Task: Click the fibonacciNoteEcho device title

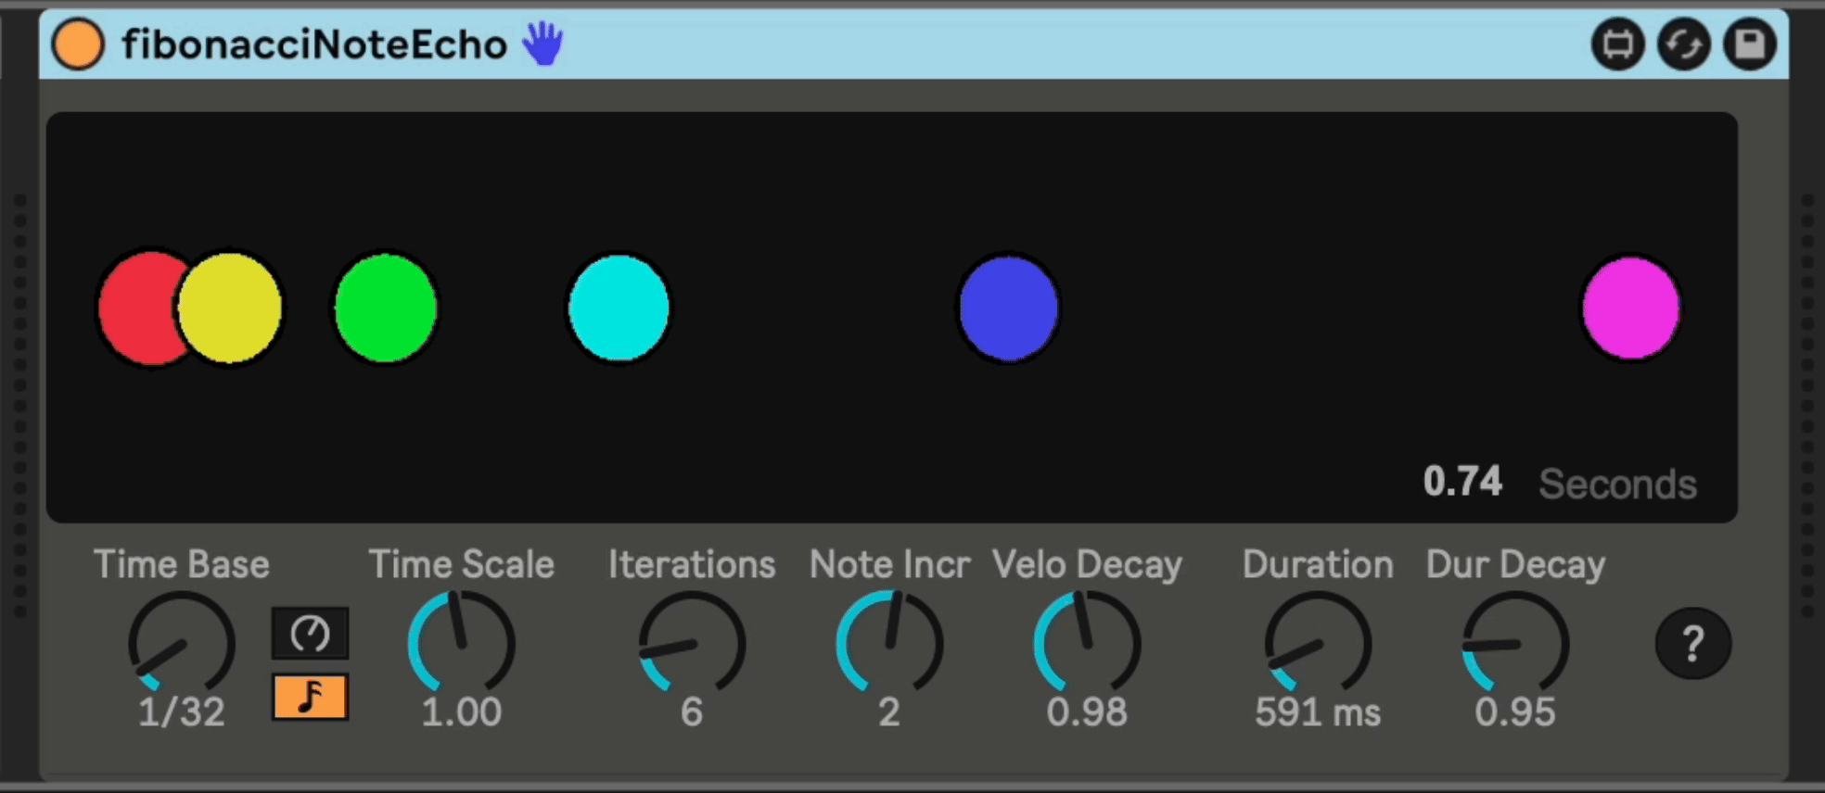Action: [314, 44]
